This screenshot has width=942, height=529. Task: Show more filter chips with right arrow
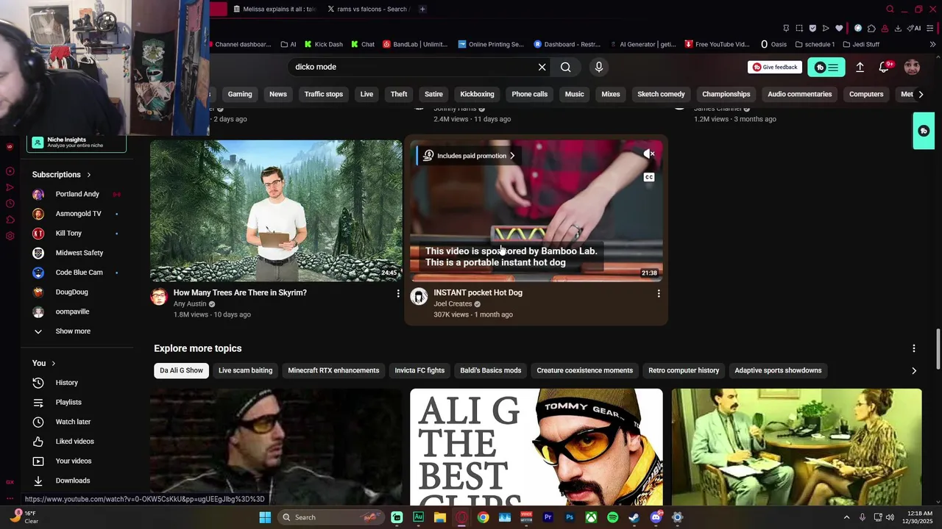921,94
